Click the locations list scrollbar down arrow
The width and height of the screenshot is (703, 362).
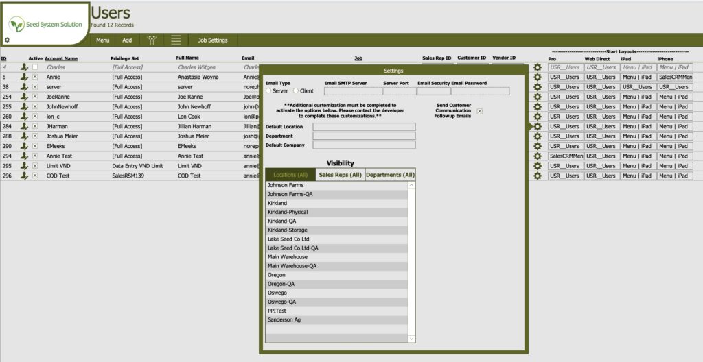411,339
